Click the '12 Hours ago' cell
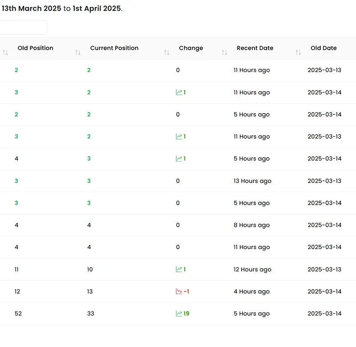Viewport: 356px width, 347px height. coord(252,270)
